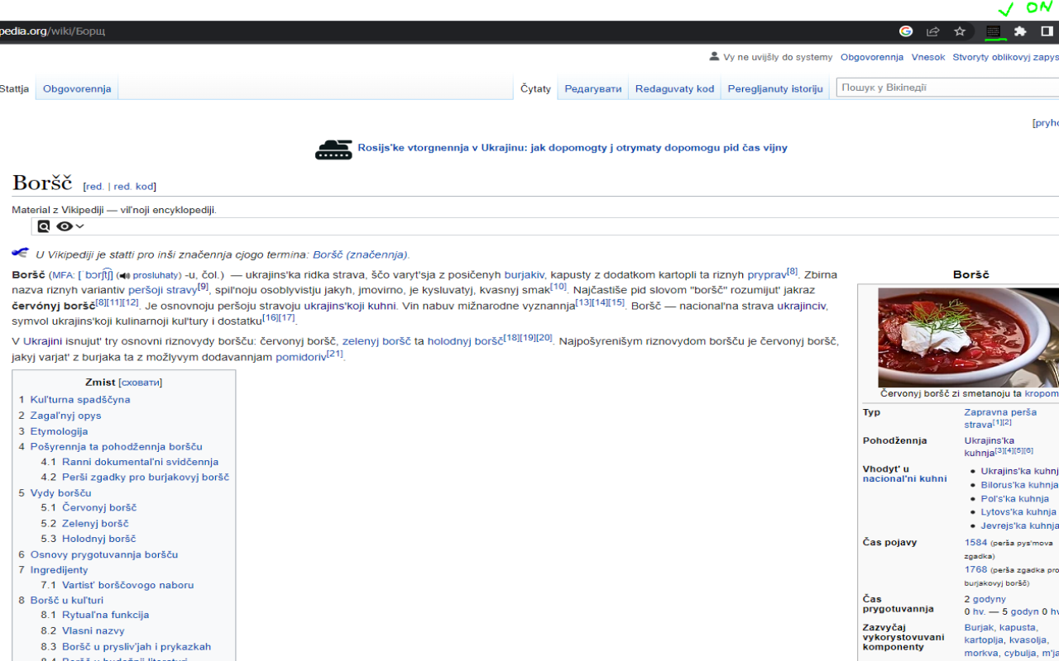
Task: Open the Extensions puzzle piece menu
Action: pos(1020,31)
